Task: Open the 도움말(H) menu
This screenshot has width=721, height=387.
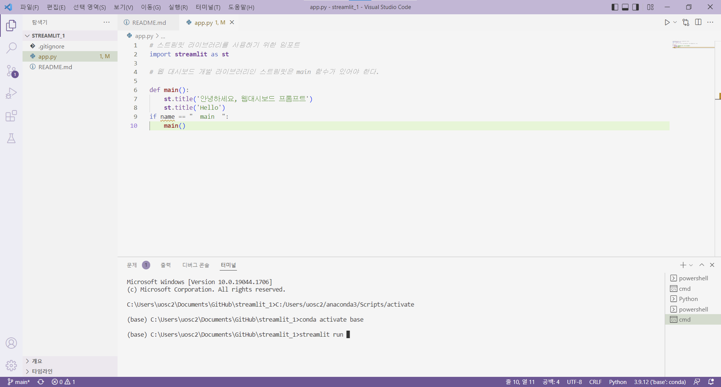Action: tap(241, 7)
